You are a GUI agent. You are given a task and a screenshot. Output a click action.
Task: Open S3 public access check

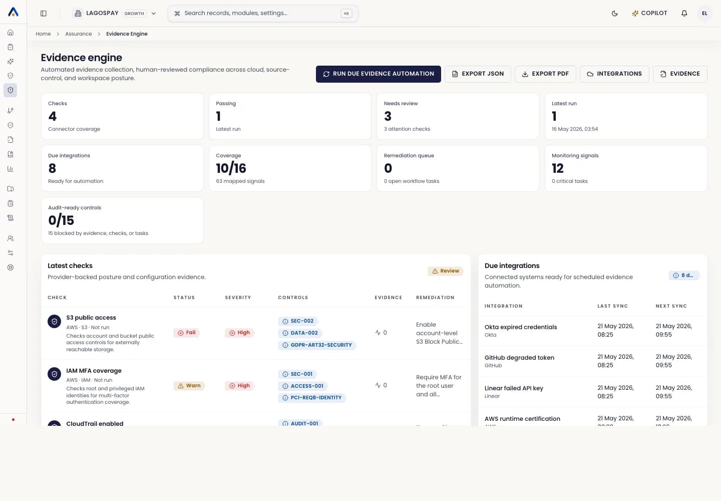tap(91, 318)
